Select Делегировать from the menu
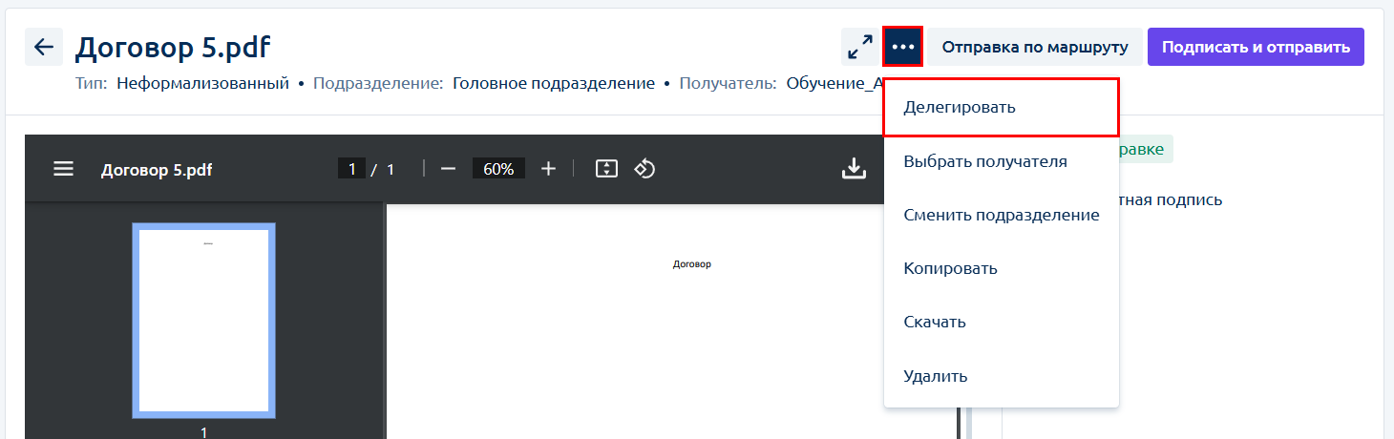Image resolution: width=1394 pixels, height=439 pixels. (x=1001, y=108)
